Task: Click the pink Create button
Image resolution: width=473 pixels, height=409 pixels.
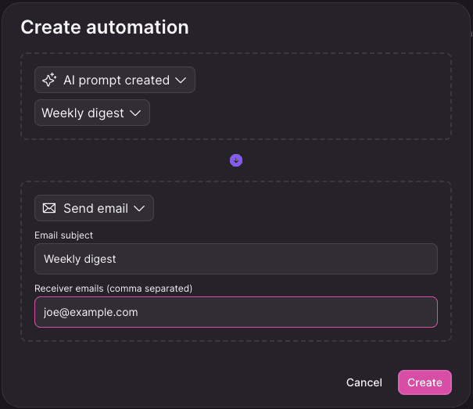Action: [425, 382]
